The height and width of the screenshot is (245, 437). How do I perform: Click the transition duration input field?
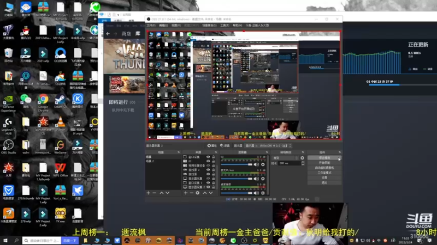pyautogui.click(x=289, y=163)
